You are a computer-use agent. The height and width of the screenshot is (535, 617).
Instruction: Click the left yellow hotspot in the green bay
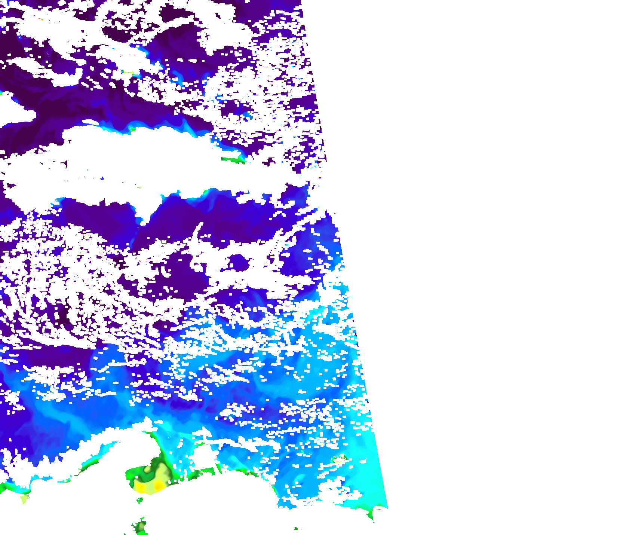[x=141, y=487]
